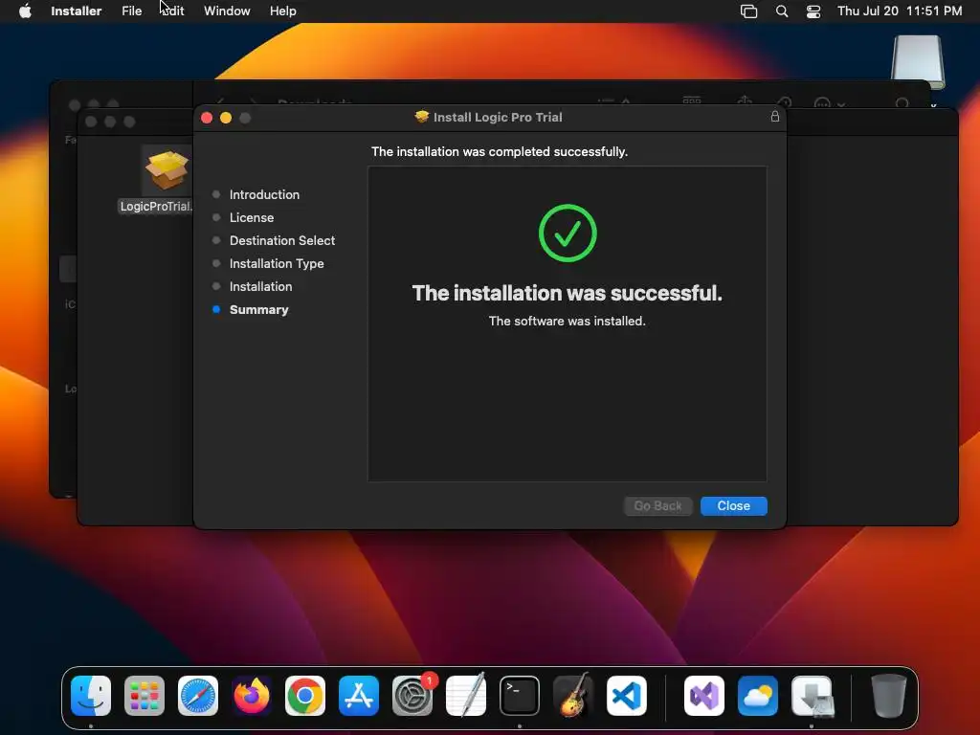The width and height of the screenshot is (980, 735).
Task: Click the Introduction step in the sidebar
Action: click(x=264, y=194)
